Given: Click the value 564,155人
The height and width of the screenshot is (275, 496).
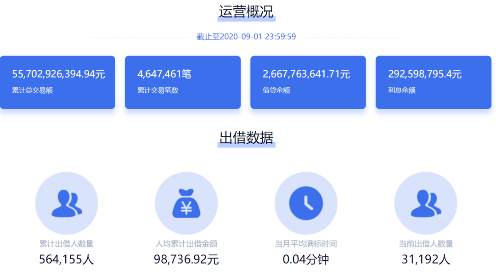Looking at the screenshot, I should point(67,259).
